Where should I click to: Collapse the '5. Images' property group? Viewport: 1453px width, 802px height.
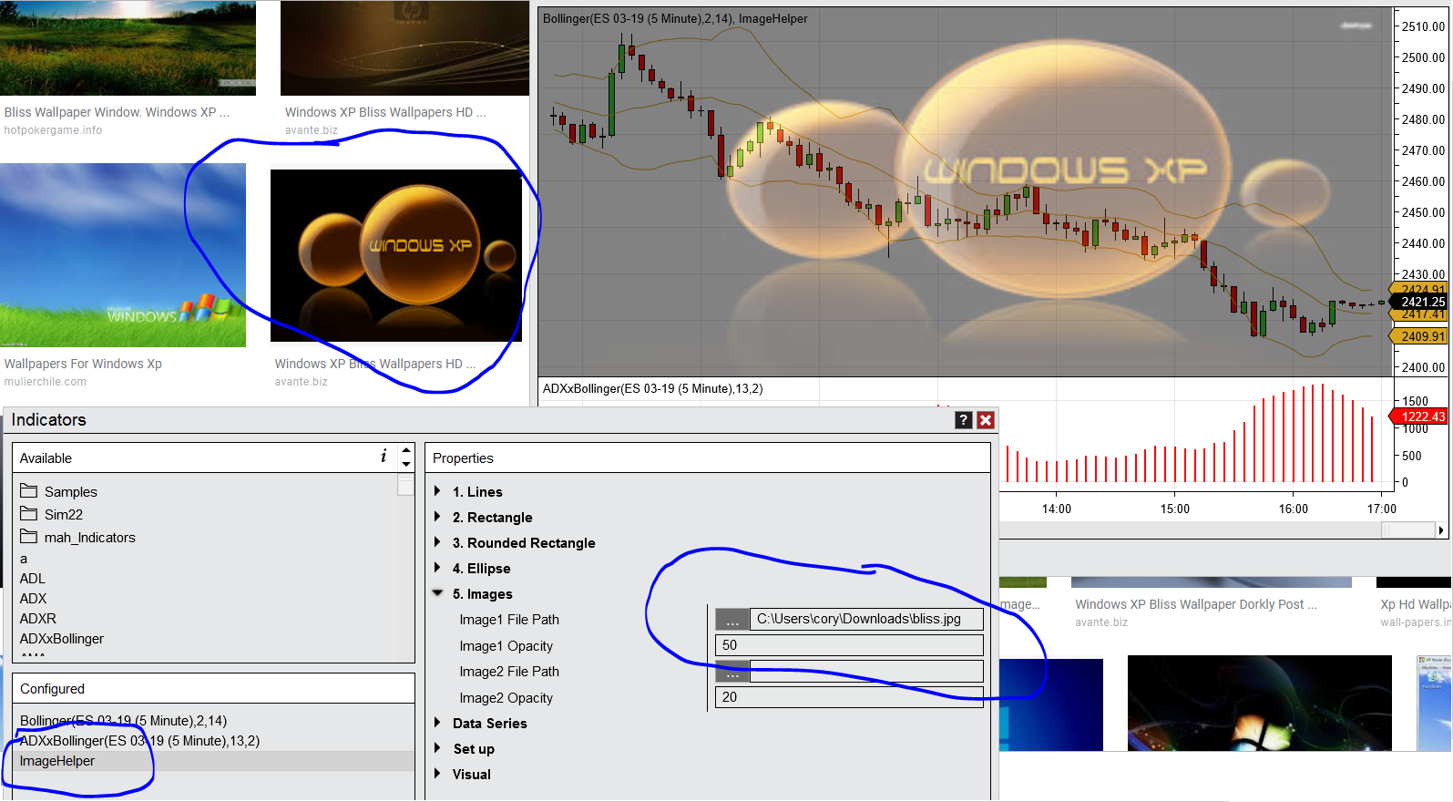[x=437, y=593]
